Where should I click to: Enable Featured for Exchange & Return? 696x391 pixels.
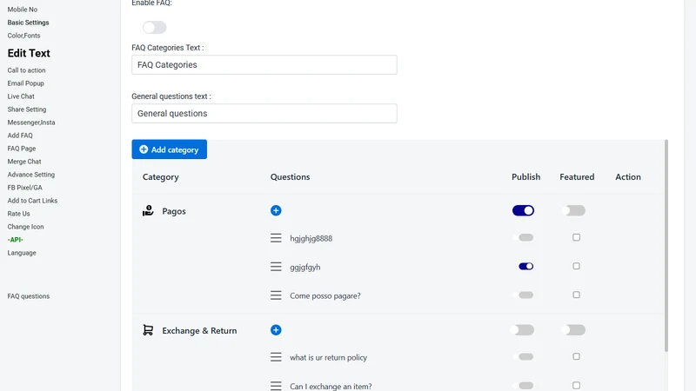pyautogui.click(x=573, y=330)
